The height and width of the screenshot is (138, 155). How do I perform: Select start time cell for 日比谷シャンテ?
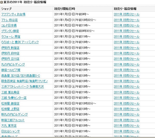tap(83, 131)
